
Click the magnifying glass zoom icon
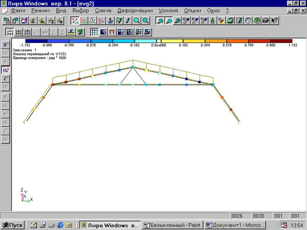coord(137,21)
